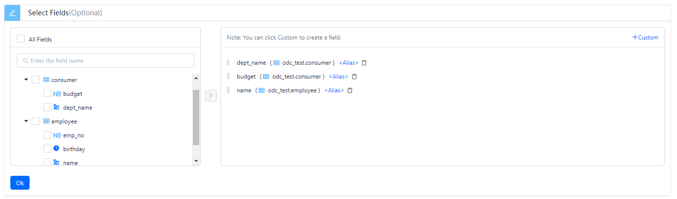
Task: Delete the dept_name field with trash icon
Action: [x=364, y=63]
